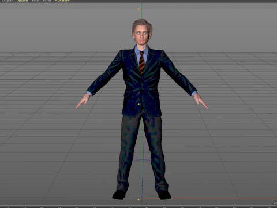The width and height of the screenshot is (277, 208).
Task: Open the ProRender viewport menu
Action: [x=62, y=1]
